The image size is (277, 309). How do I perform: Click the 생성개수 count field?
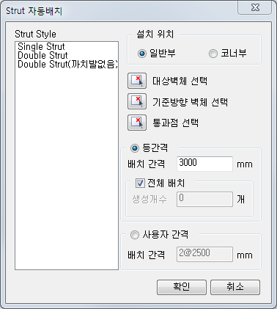(204, 199)
